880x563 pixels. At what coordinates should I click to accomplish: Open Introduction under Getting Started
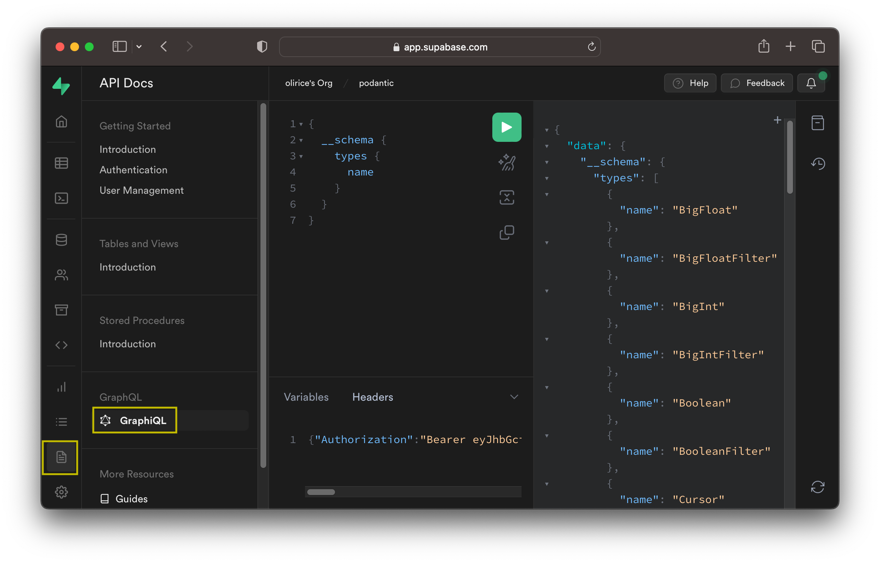tap(128, 149)
